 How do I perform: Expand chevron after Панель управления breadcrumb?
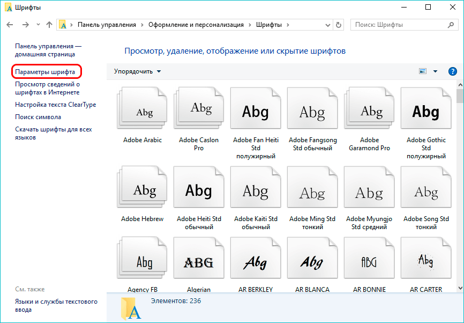pyautogui.click(x=143, y=25)
